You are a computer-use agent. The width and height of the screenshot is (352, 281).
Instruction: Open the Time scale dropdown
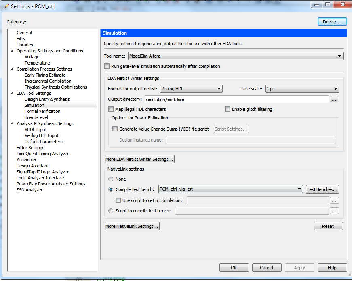[x=302, y=89]
